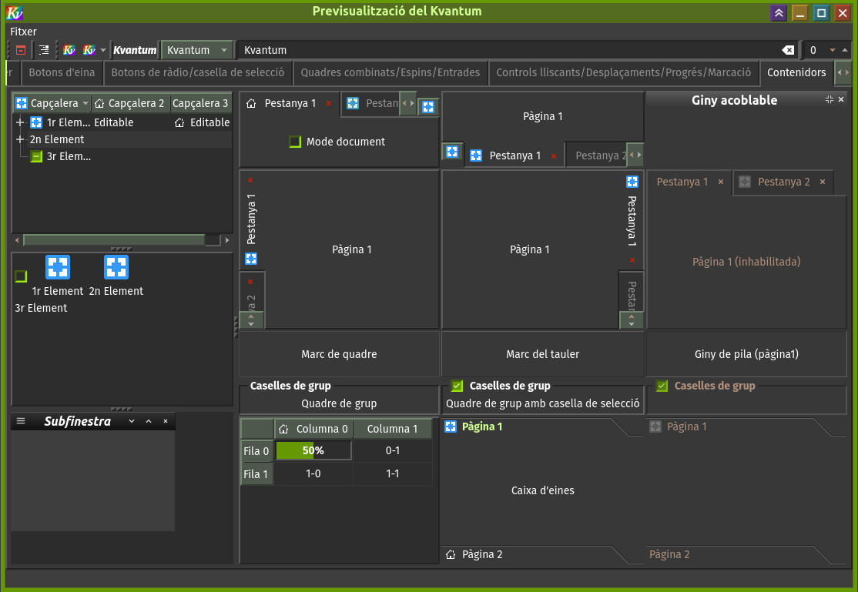Select table cell 1-1
858x592 pixels.
coord(392,473)
